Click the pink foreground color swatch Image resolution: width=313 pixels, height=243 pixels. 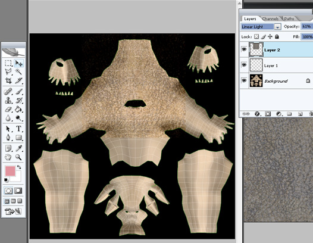(10, 171)
